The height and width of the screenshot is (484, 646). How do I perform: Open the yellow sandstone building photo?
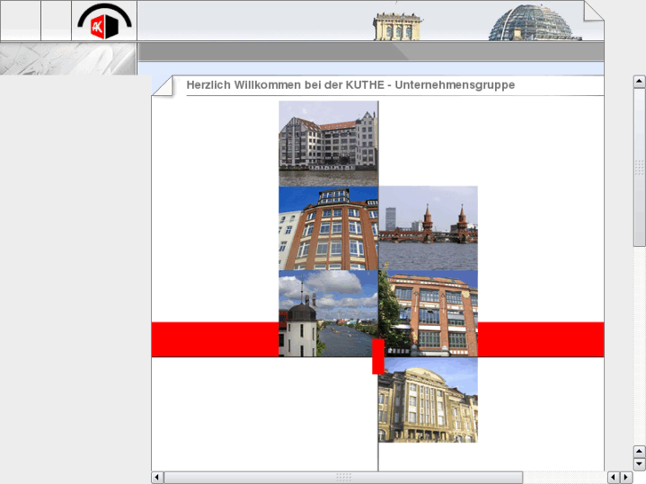(428, 400)
